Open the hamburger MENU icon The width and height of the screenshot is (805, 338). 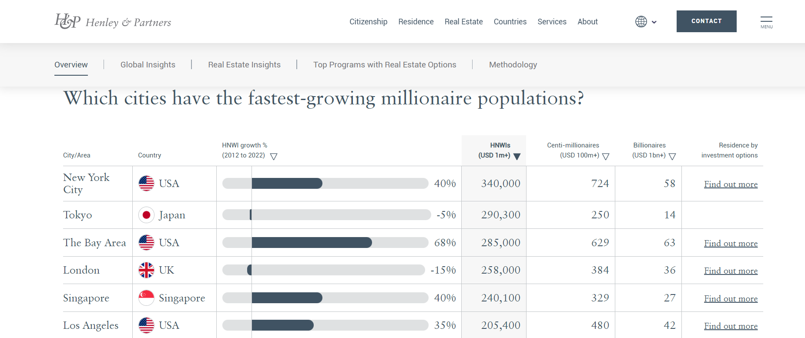pyautogui.click(x=766, y=22)
